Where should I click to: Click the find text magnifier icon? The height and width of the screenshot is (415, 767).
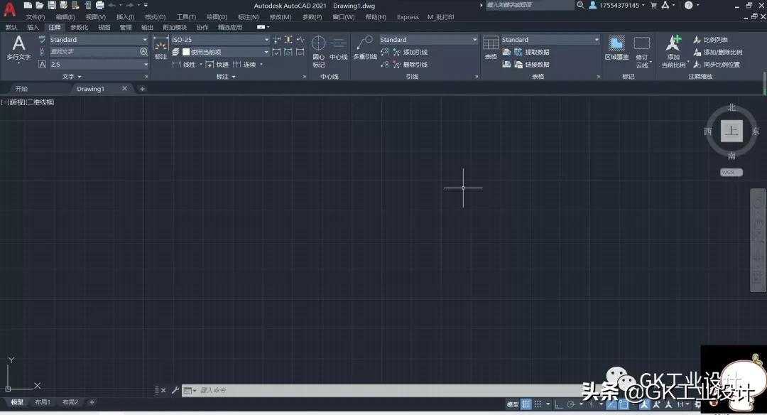(x=143, y=51)
